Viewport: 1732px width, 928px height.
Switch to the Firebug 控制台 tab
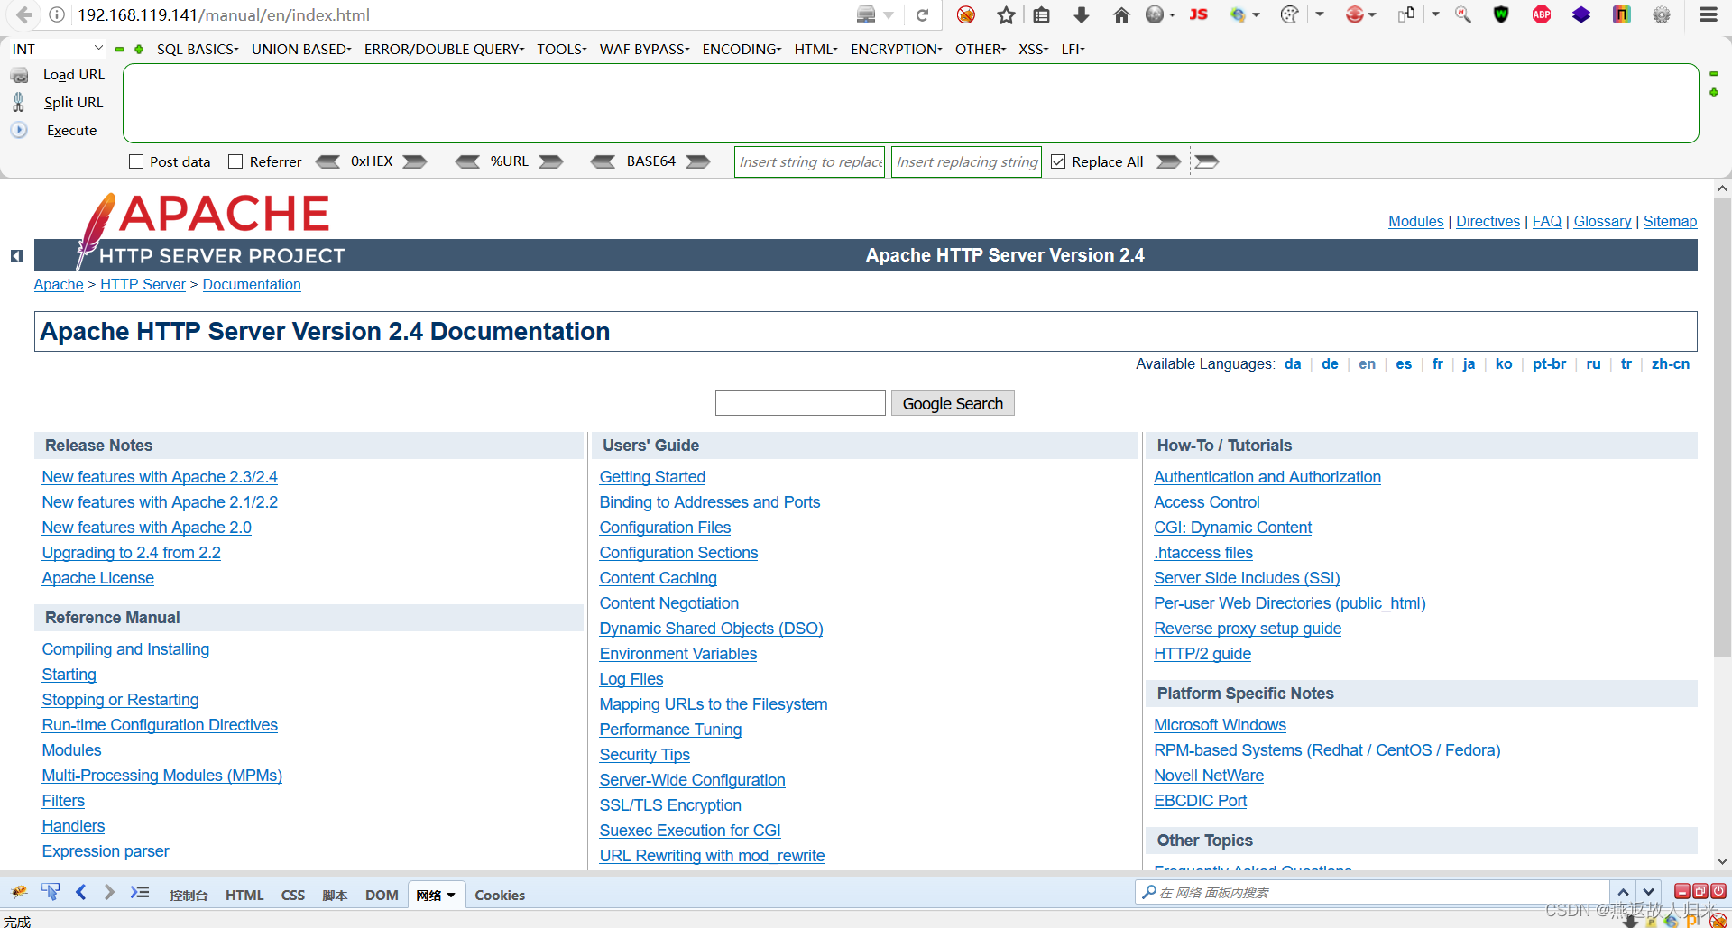(x=189, y=895)
